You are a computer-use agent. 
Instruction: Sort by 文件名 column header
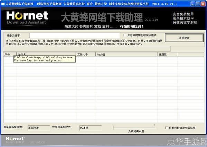point(46,54)
